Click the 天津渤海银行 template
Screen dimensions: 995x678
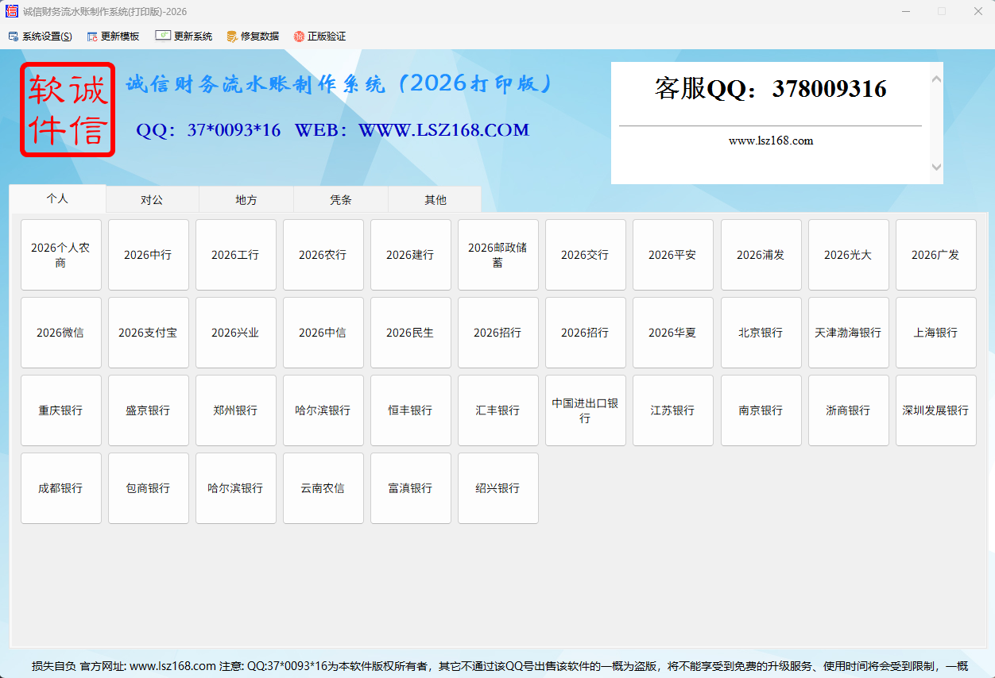848,333
